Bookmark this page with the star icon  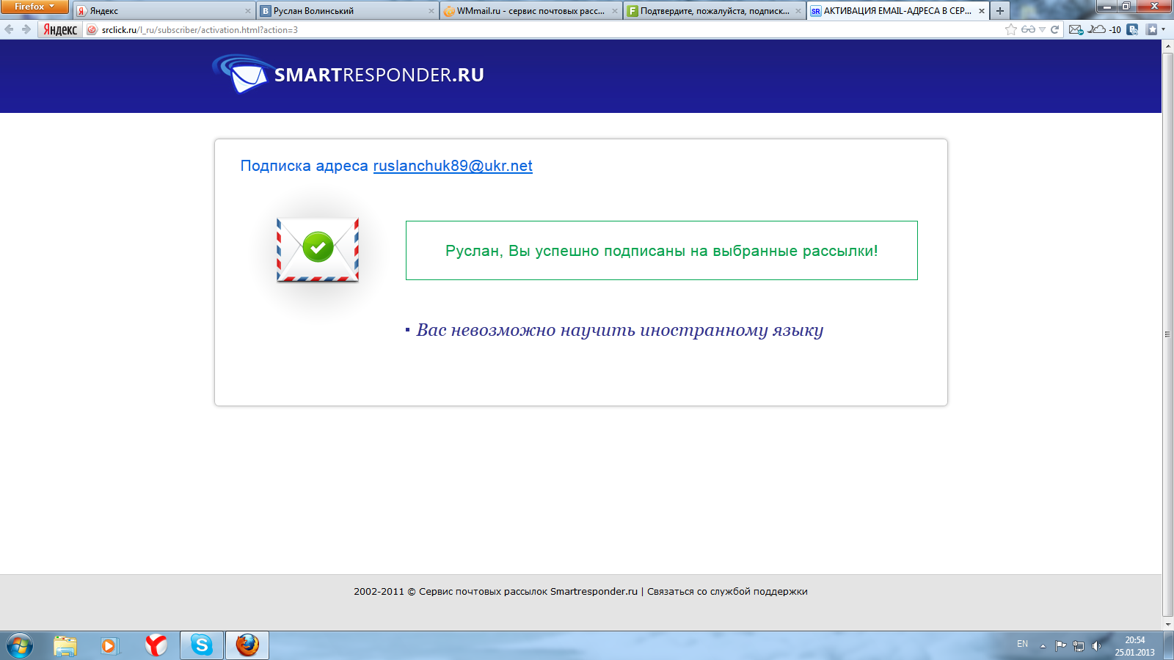(x=1011, y=29)
